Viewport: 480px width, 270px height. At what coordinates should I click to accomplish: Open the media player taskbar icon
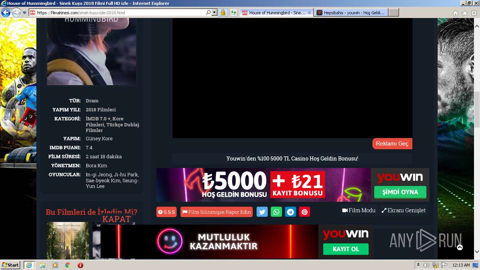tap(55, 265)
